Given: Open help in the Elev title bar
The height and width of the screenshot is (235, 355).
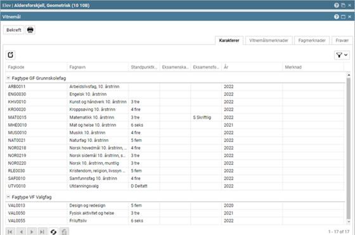Looking at the screenshot, I should click(x=336, y=5).
